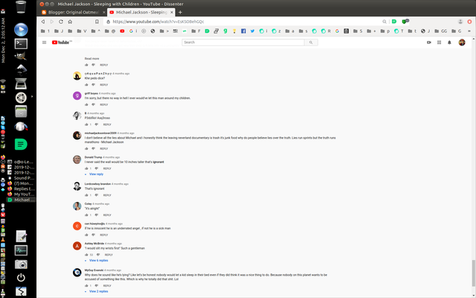Open the 'V' bookmark folder
Image resolution: width=476 pixels, height=298 pixels.
(x=82, y=31)
